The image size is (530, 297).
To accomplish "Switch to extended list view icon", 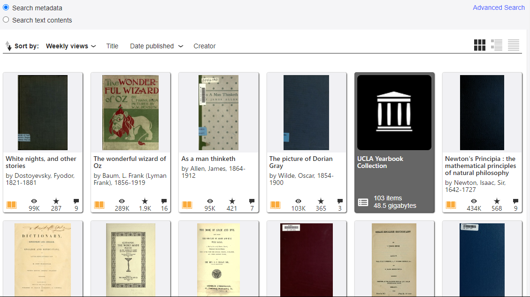I will click(x=496, y=45).
